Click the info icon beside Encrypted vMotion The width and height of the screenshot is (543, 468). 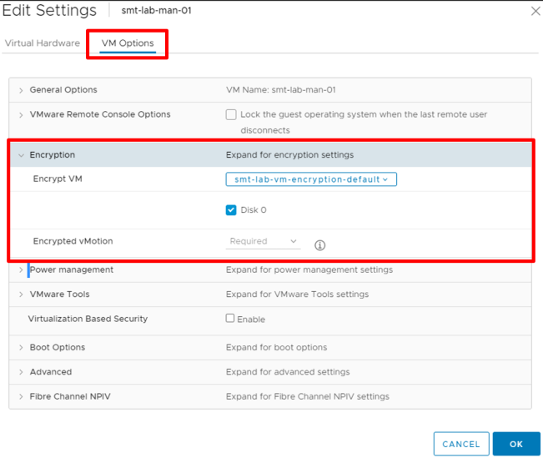319,245
